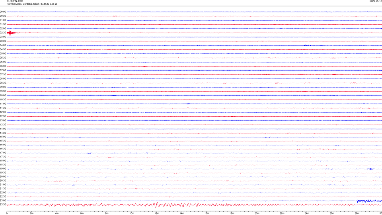Click the 23:00 time label
382x215 pixels.
point(3,201)
